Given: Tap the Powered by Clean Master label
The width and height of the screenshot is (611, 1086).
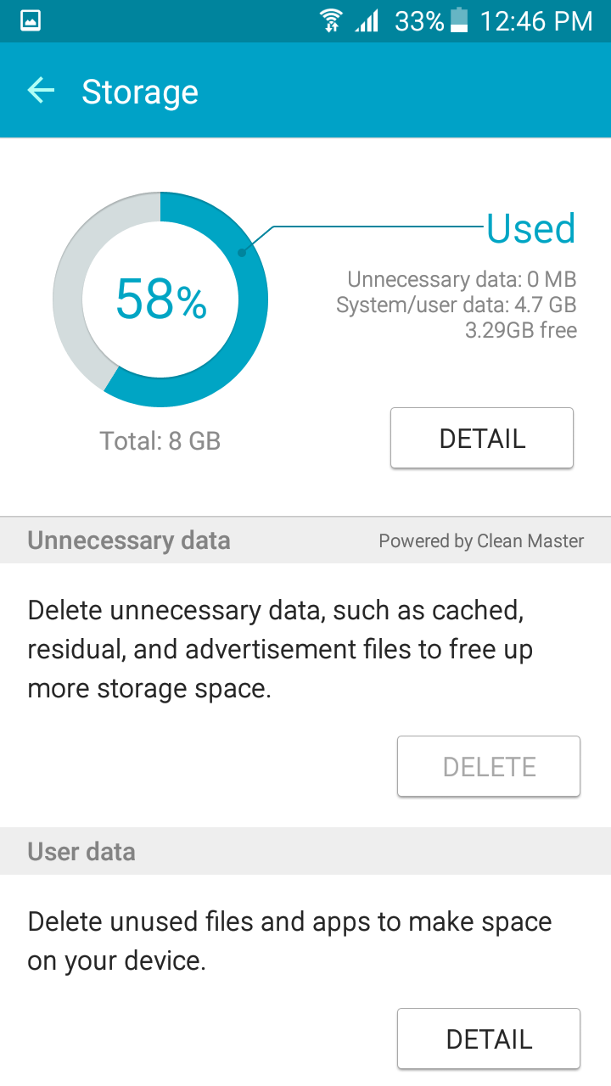Looking at the screenshot, I should pyautogui.click(x=481, y=541).
